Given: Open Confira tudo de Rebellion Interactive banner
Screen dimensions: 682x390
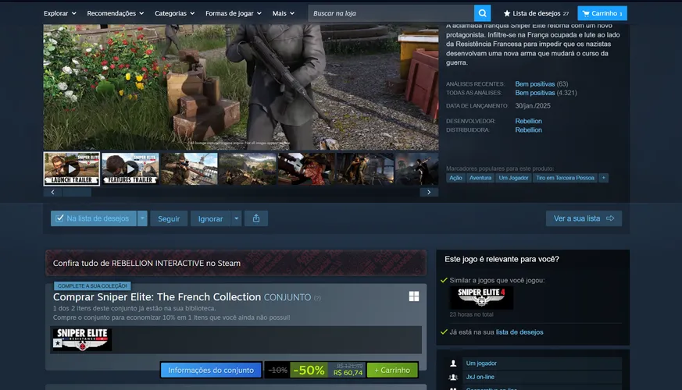Looking at the screenshot, I should (236, 263).
